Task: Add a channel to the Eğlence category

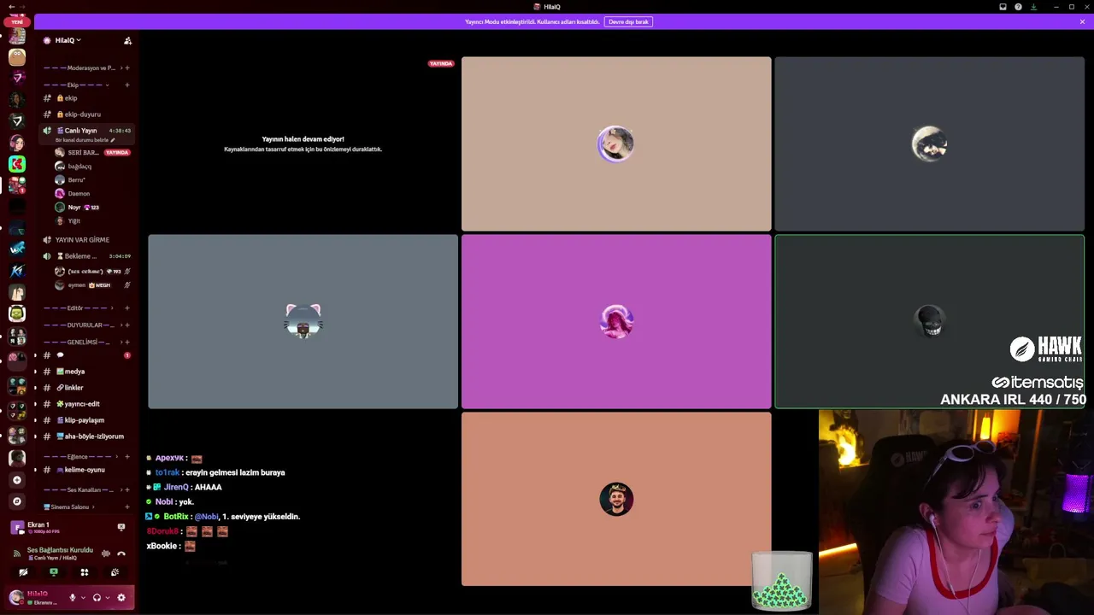Action: [x=127, y=456]
